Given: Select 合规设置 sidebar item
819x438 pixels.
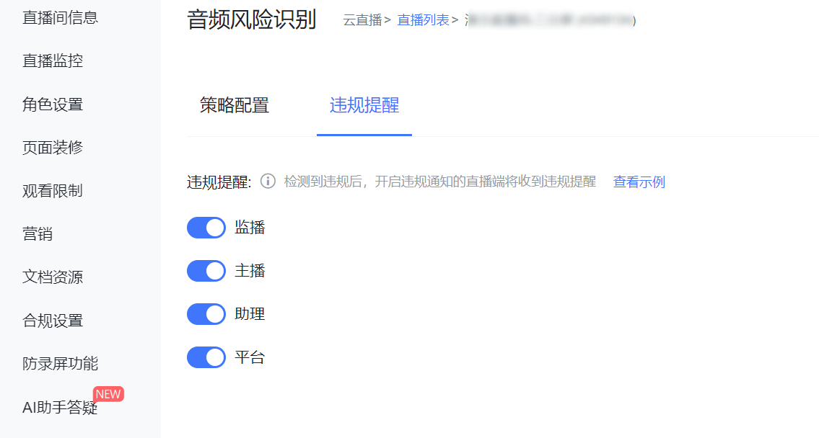Looking at the screenshot, I should (53, 321).
